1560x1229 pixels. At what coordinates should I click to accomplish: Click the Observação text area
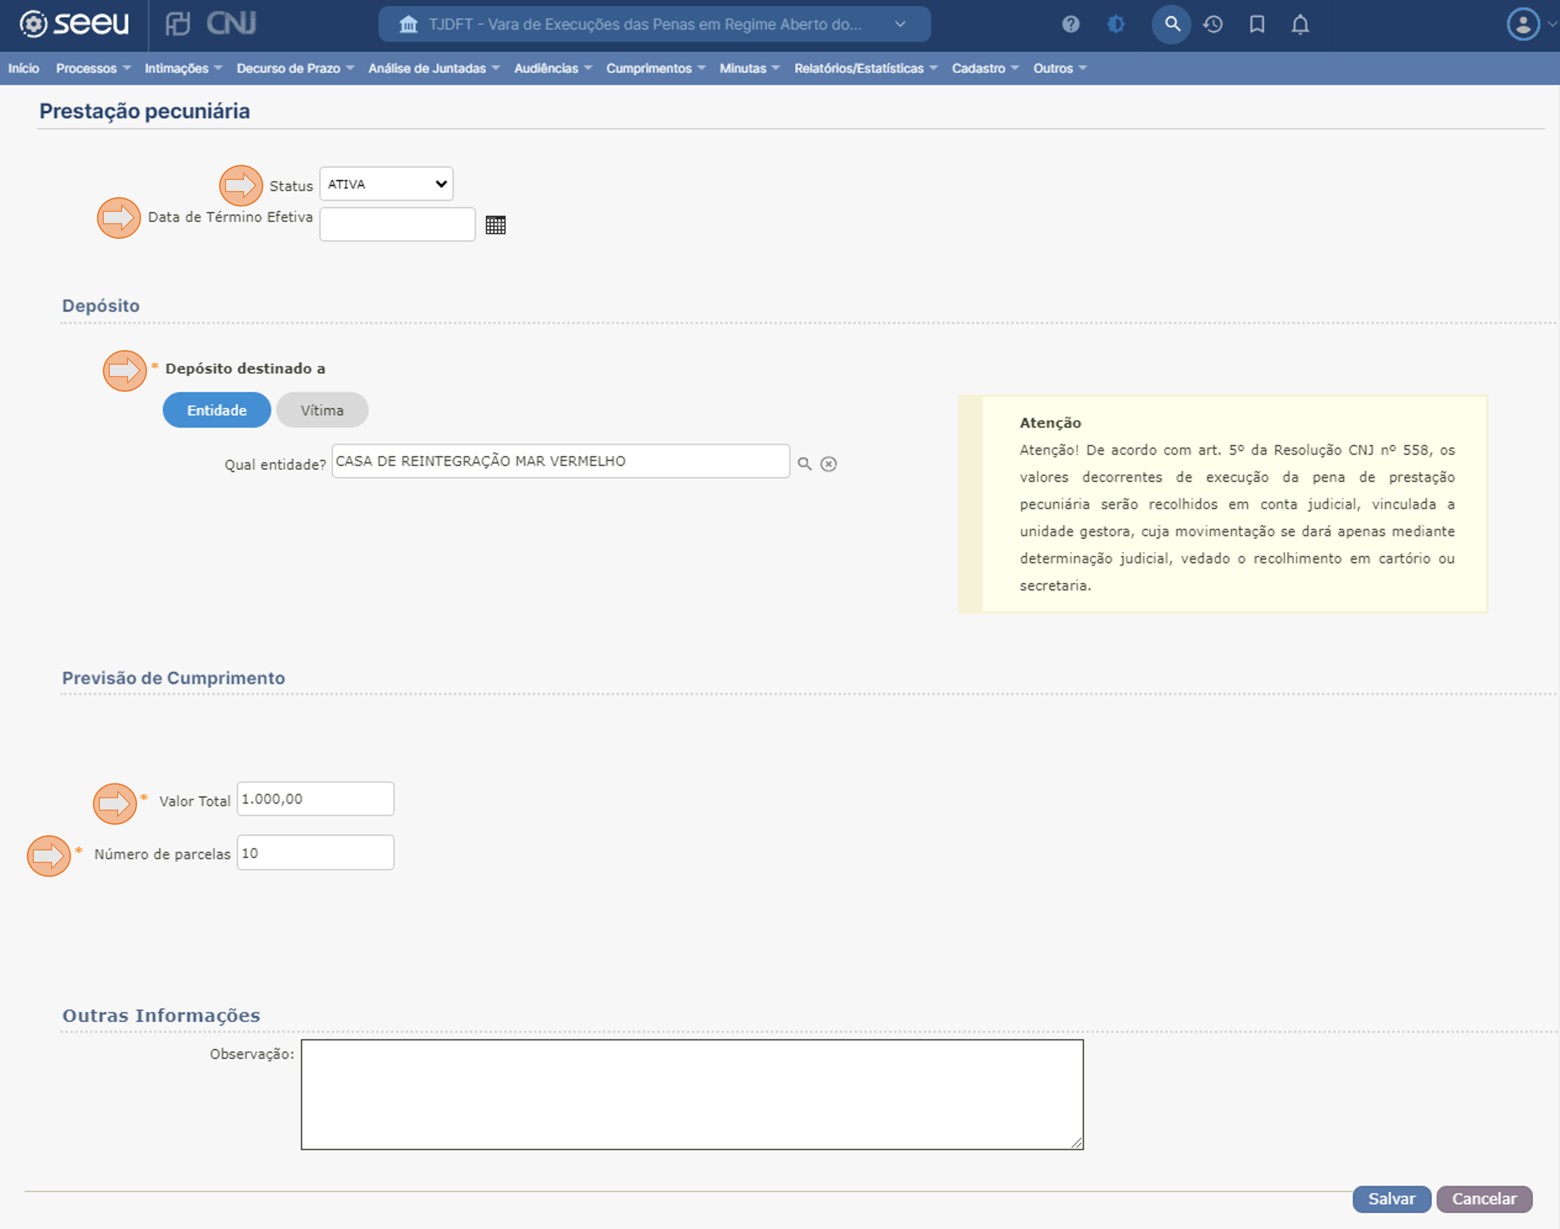(692, 1094)
